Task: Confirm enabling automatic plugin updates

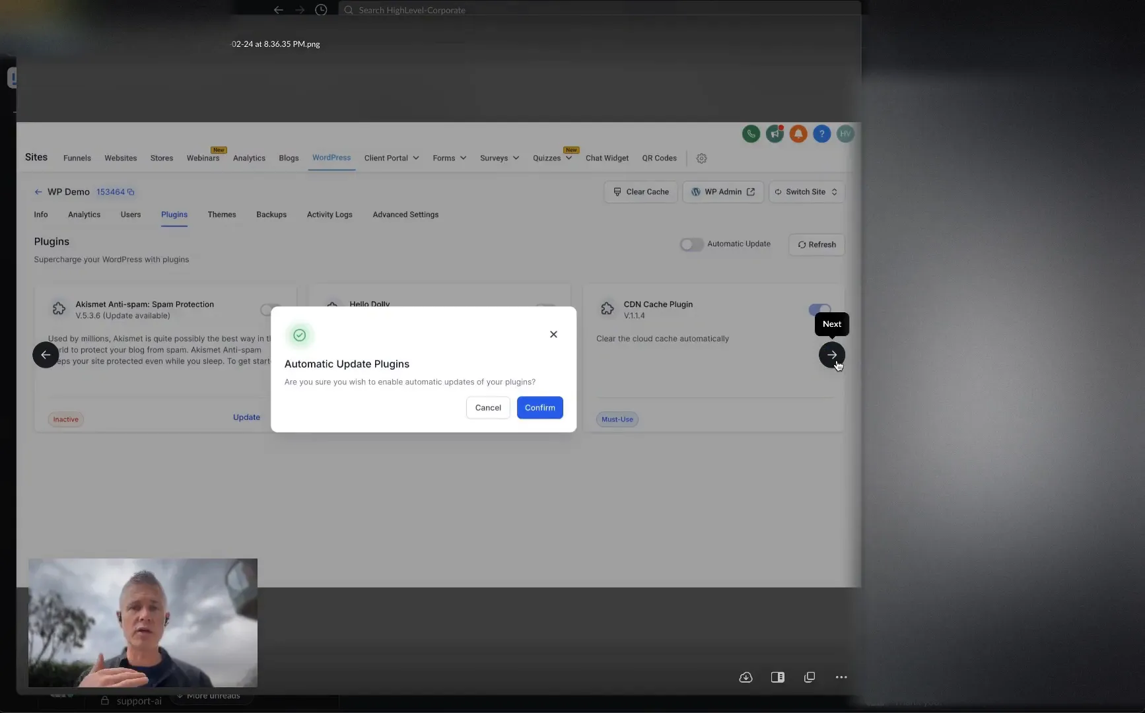Action: [x=540, y=408]
